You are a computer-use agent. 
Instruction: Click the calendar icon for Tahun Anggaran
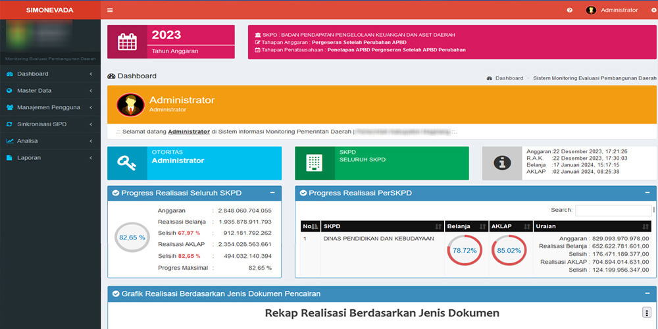click(128, 41)
